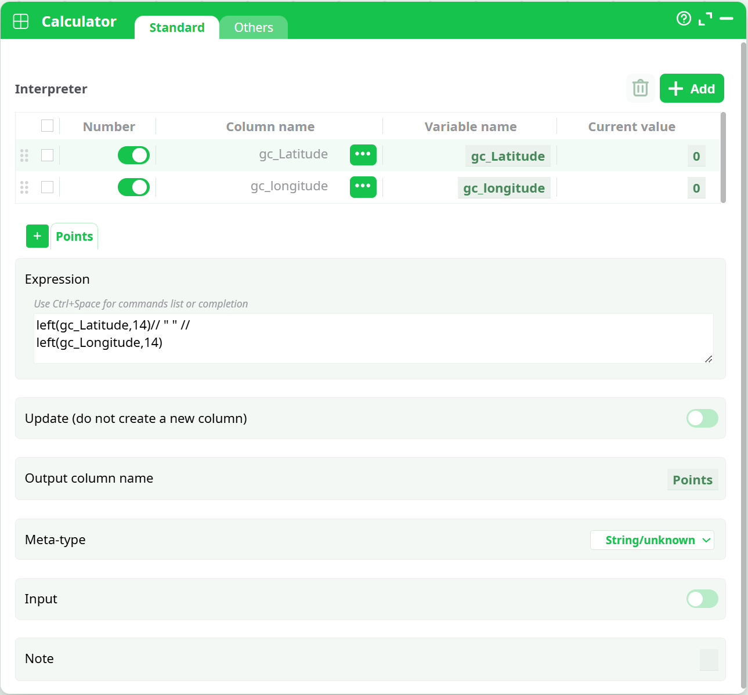748x695 pixels.
Task: Switch to the Others tab
Action: 254,28
